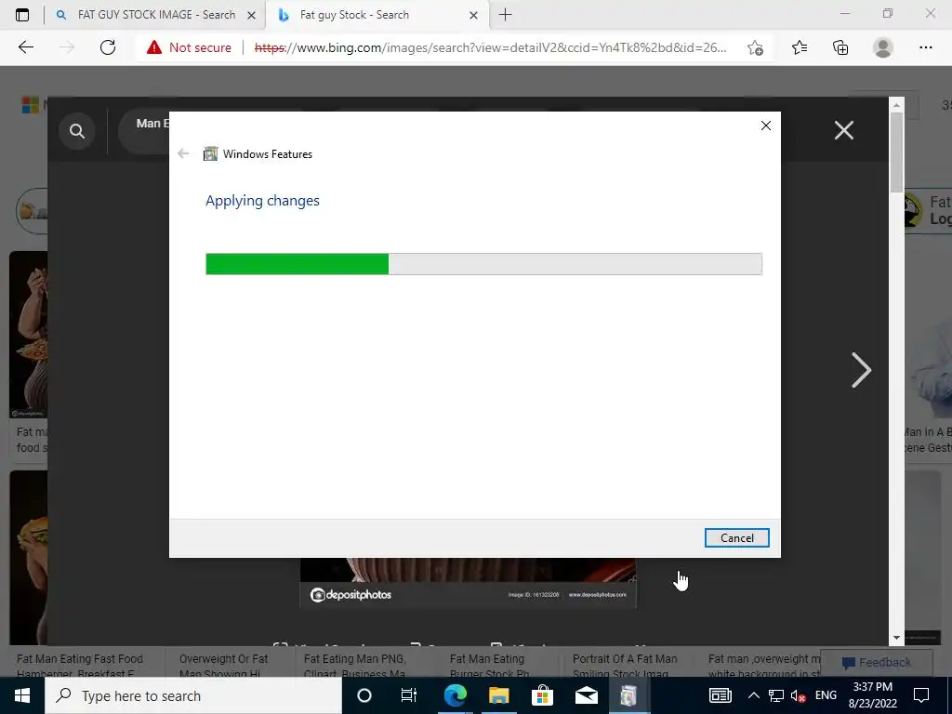Click the Windows Features title icon
Viewport: 952px width, 714px height.
pyautogui.click(x=210, y=153)
